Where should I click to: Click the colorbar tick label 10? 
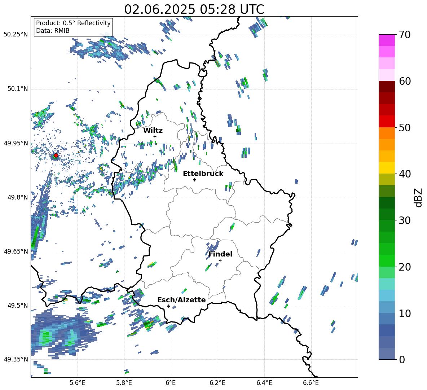pos(404,313)
